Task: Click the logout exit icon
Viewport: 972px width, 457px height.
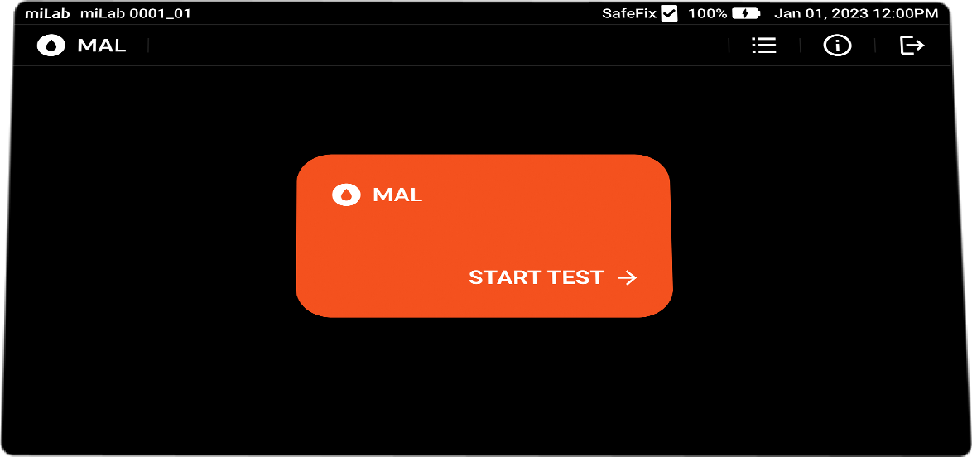Action: click(912, 46)
